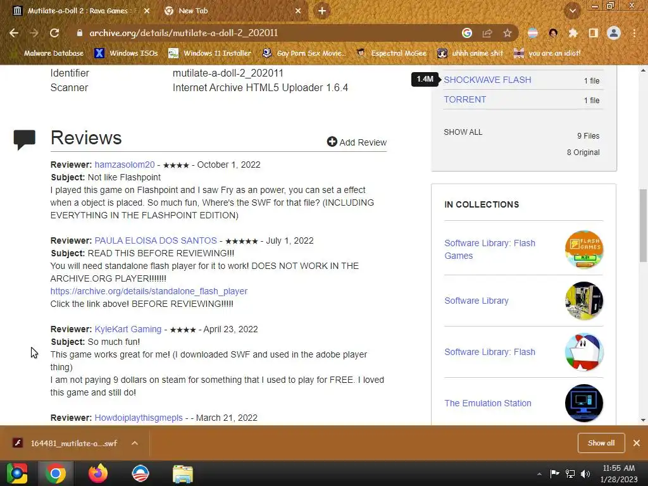This screenshot has height=486, width=648.
Task: Click the Software Library: Flash Homestar thumbnail
Action: [x=584, y=352]
